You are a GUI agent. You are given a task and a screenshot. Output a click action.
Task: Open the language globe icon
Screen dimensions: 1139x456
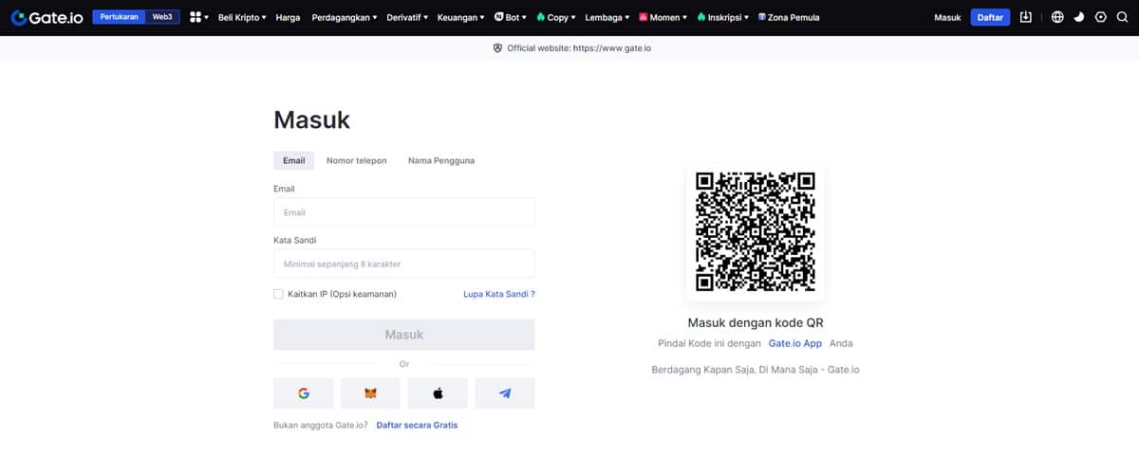pos(1057,17)
